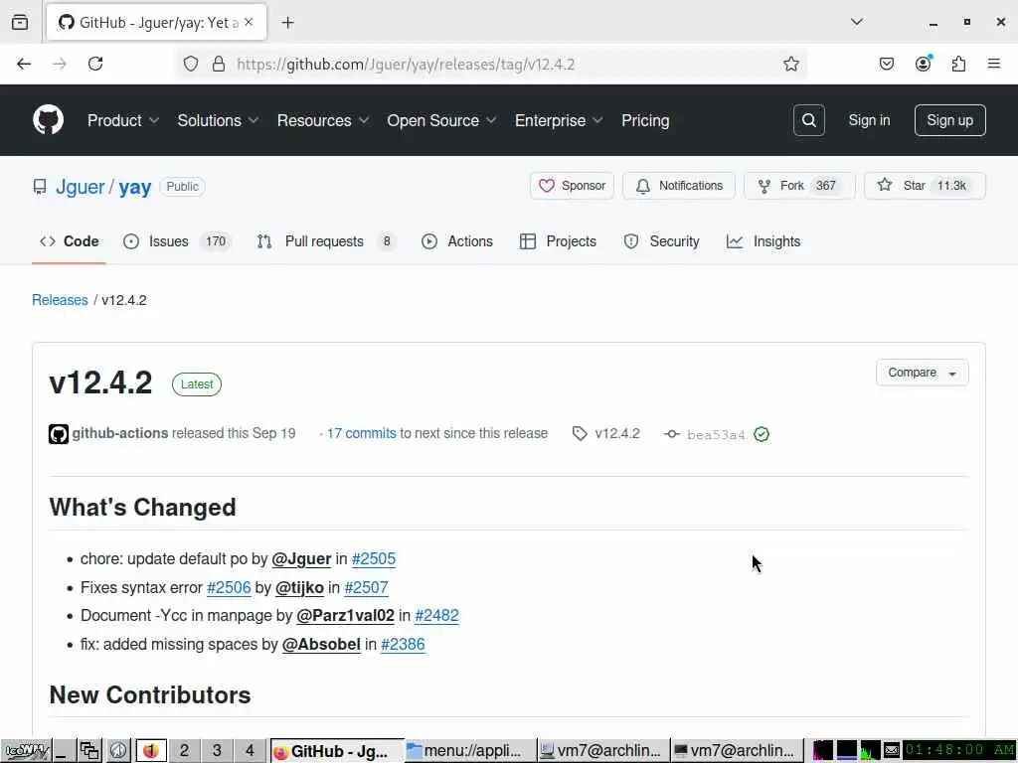Viewport: 1018px width, 763px height.
Task: Open pull request #2482
Action: [436, 615]
